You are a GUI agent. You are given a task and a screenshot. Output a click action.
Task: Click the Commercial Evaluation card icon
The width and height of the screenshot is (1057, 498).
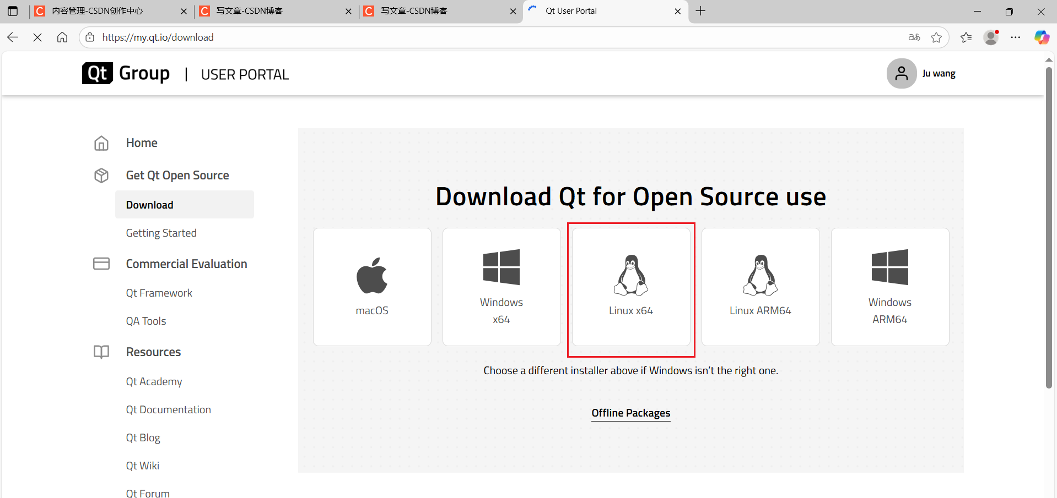101,264
